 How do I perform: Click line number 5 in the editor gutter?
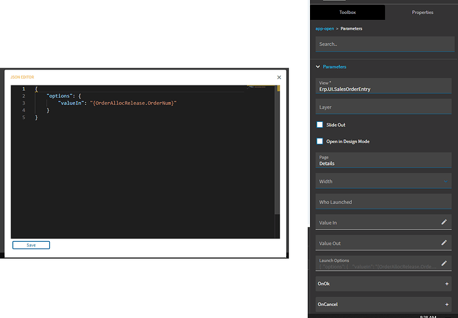(x=24, y=117)
